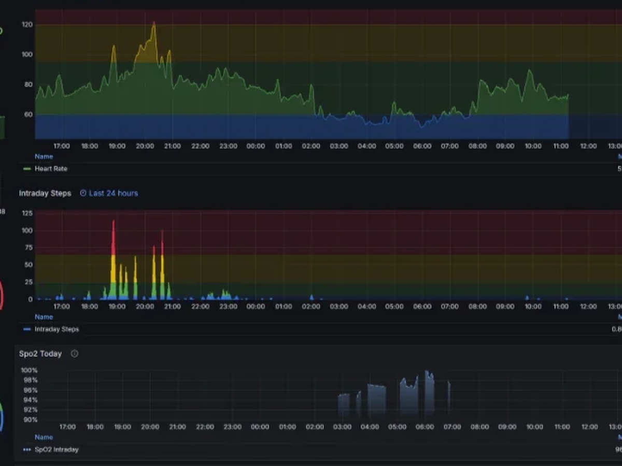
Task: Toggle the SpO2 Intraday series legend label
Action: coord(56,450)
